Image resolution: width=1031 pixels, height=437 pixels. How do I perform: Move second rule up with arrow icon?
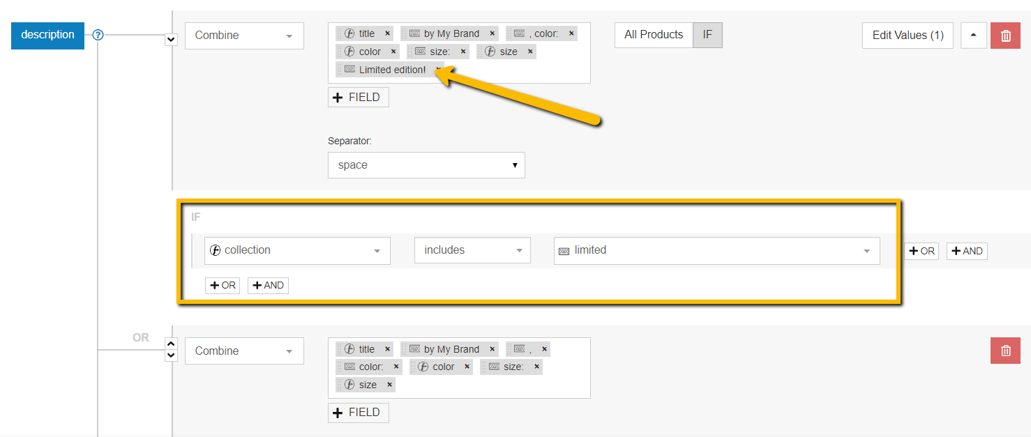click(171, 344)
